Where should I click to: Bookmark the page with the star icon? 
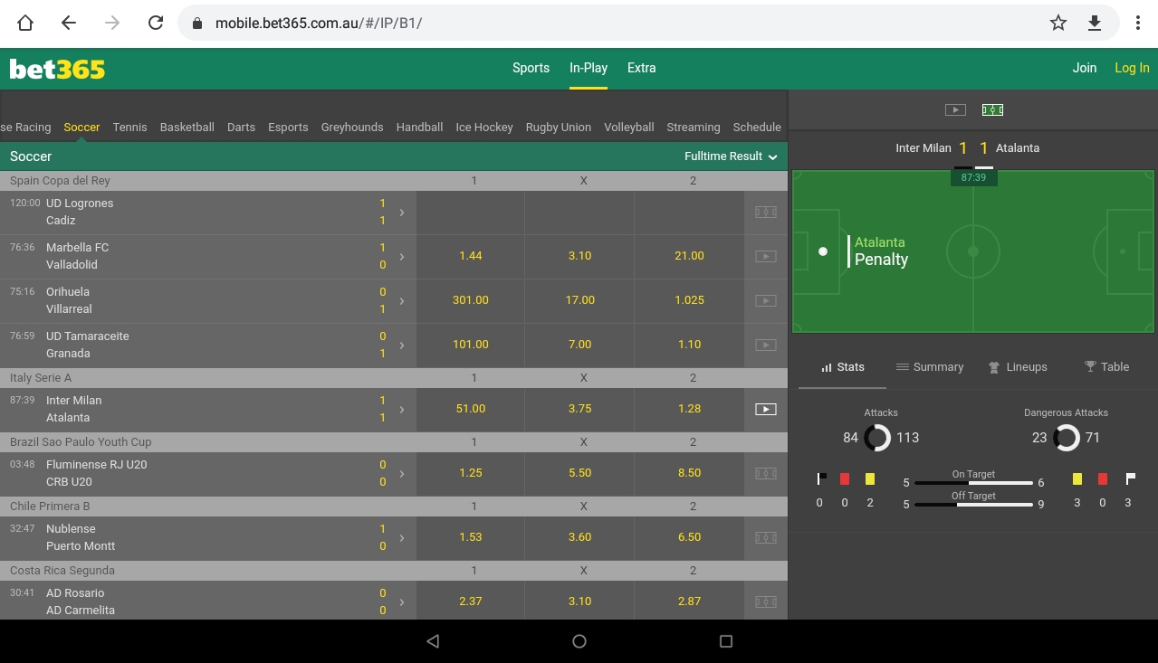coord(1058,24)
